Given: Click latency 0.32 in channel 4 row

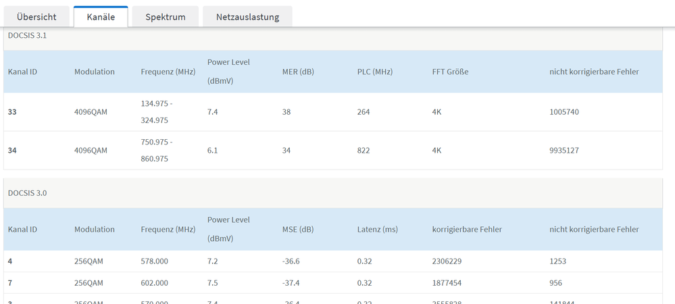Looking at the screenshot, I should click(x=364, y=261).
